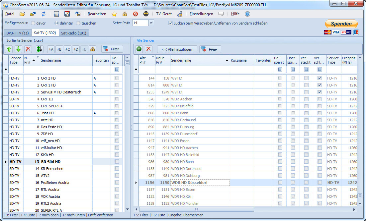Select the 'davor' insert mode
Image resolution: width=366 pixels, height=221 pixels.
coord(33,23)
